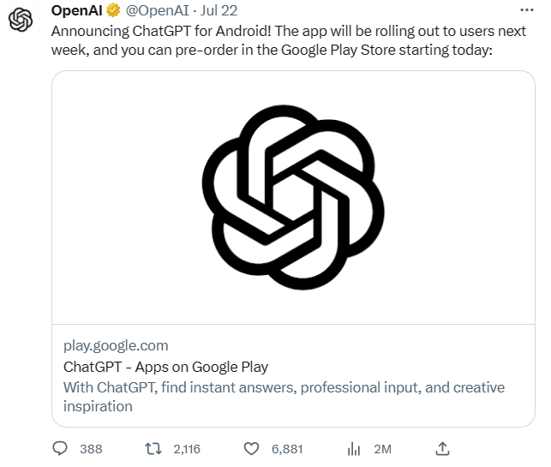This screenshot has height=467, width=551.
Task: Click the OpenAI profile avatar
Action: pyautogui.click(x=21, y=20)
